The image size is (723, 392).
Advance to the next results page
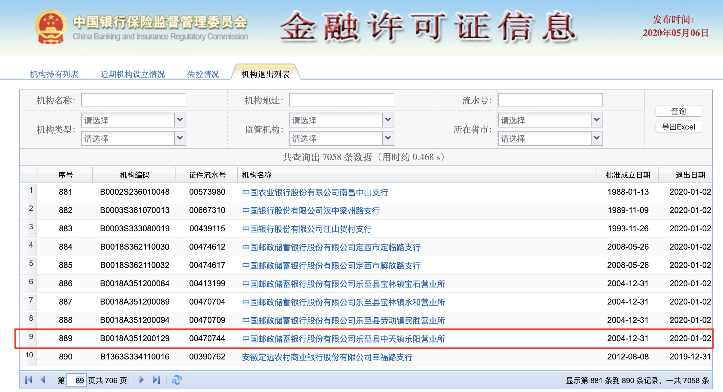[x=141, y=380]
